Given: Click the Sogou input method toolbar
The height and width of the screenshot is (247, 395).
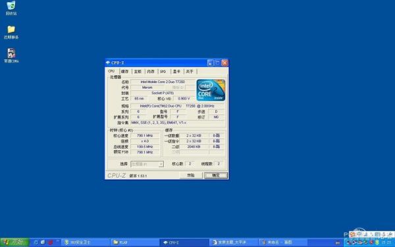Looking at the screenshot, I should 372,234.
